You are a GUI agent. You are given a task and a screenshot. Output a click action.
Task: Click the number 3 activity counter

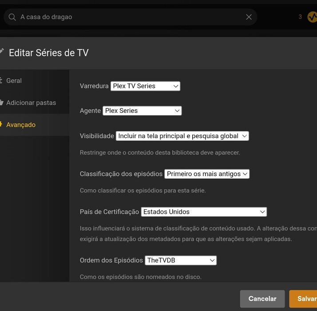[300, 16]
